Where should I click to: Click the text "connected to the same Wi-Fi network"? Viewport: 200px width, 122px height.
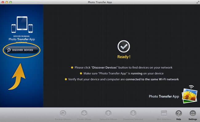(152, 79)
